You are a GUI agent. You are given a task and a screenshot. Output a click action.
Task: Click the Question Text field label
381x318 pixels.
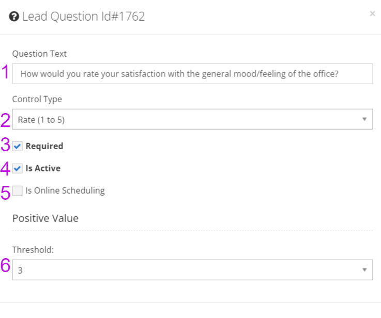click(39, 54)
